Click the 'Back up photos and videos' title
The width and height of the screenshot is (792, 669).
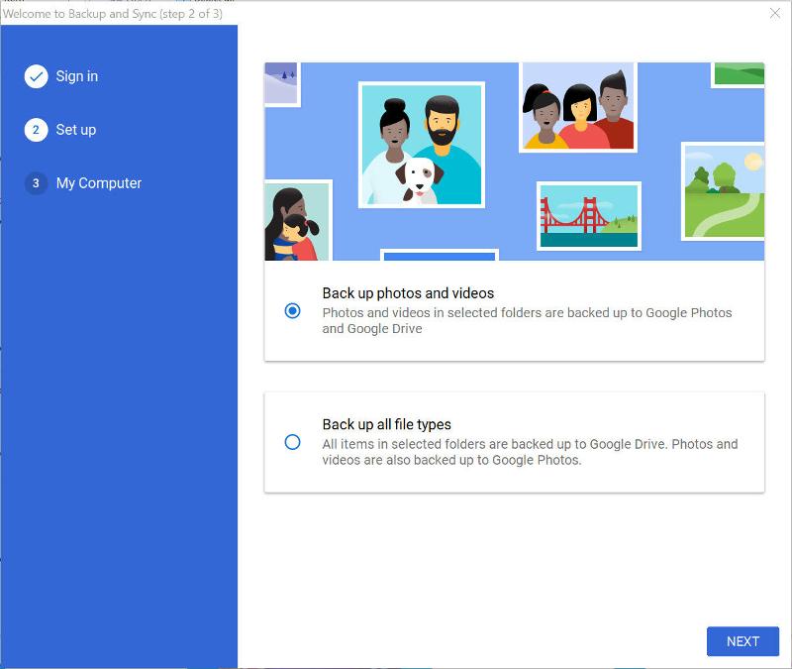coord(408,293)
